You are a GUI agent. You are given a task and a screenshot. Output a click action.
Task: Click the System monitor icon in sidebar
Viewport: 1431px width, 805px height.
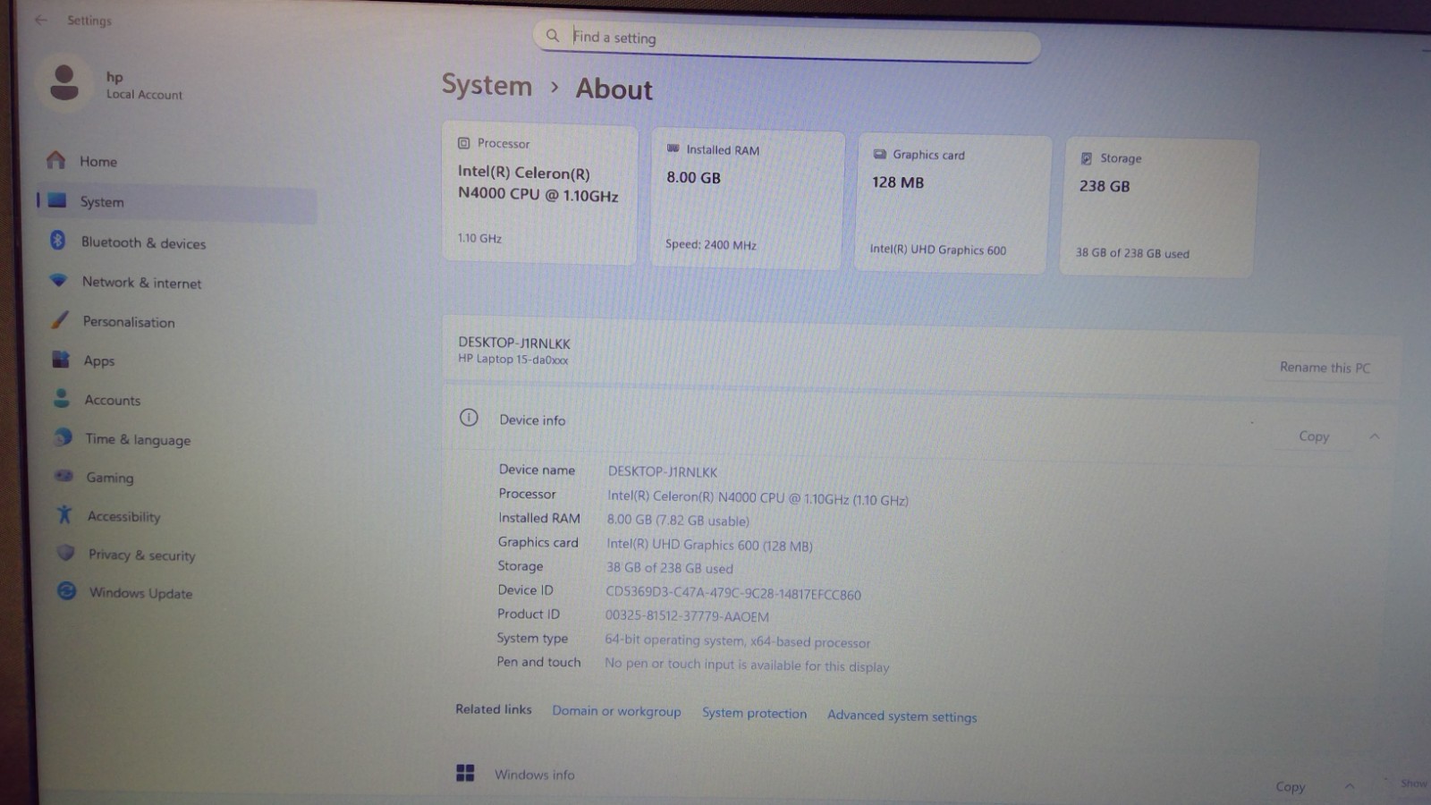57,200
